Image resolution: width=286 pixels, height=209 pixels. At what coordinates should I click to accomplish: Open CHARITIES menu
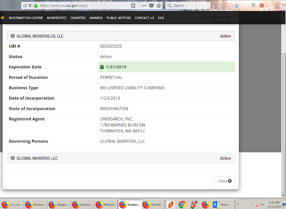point(78,18)
